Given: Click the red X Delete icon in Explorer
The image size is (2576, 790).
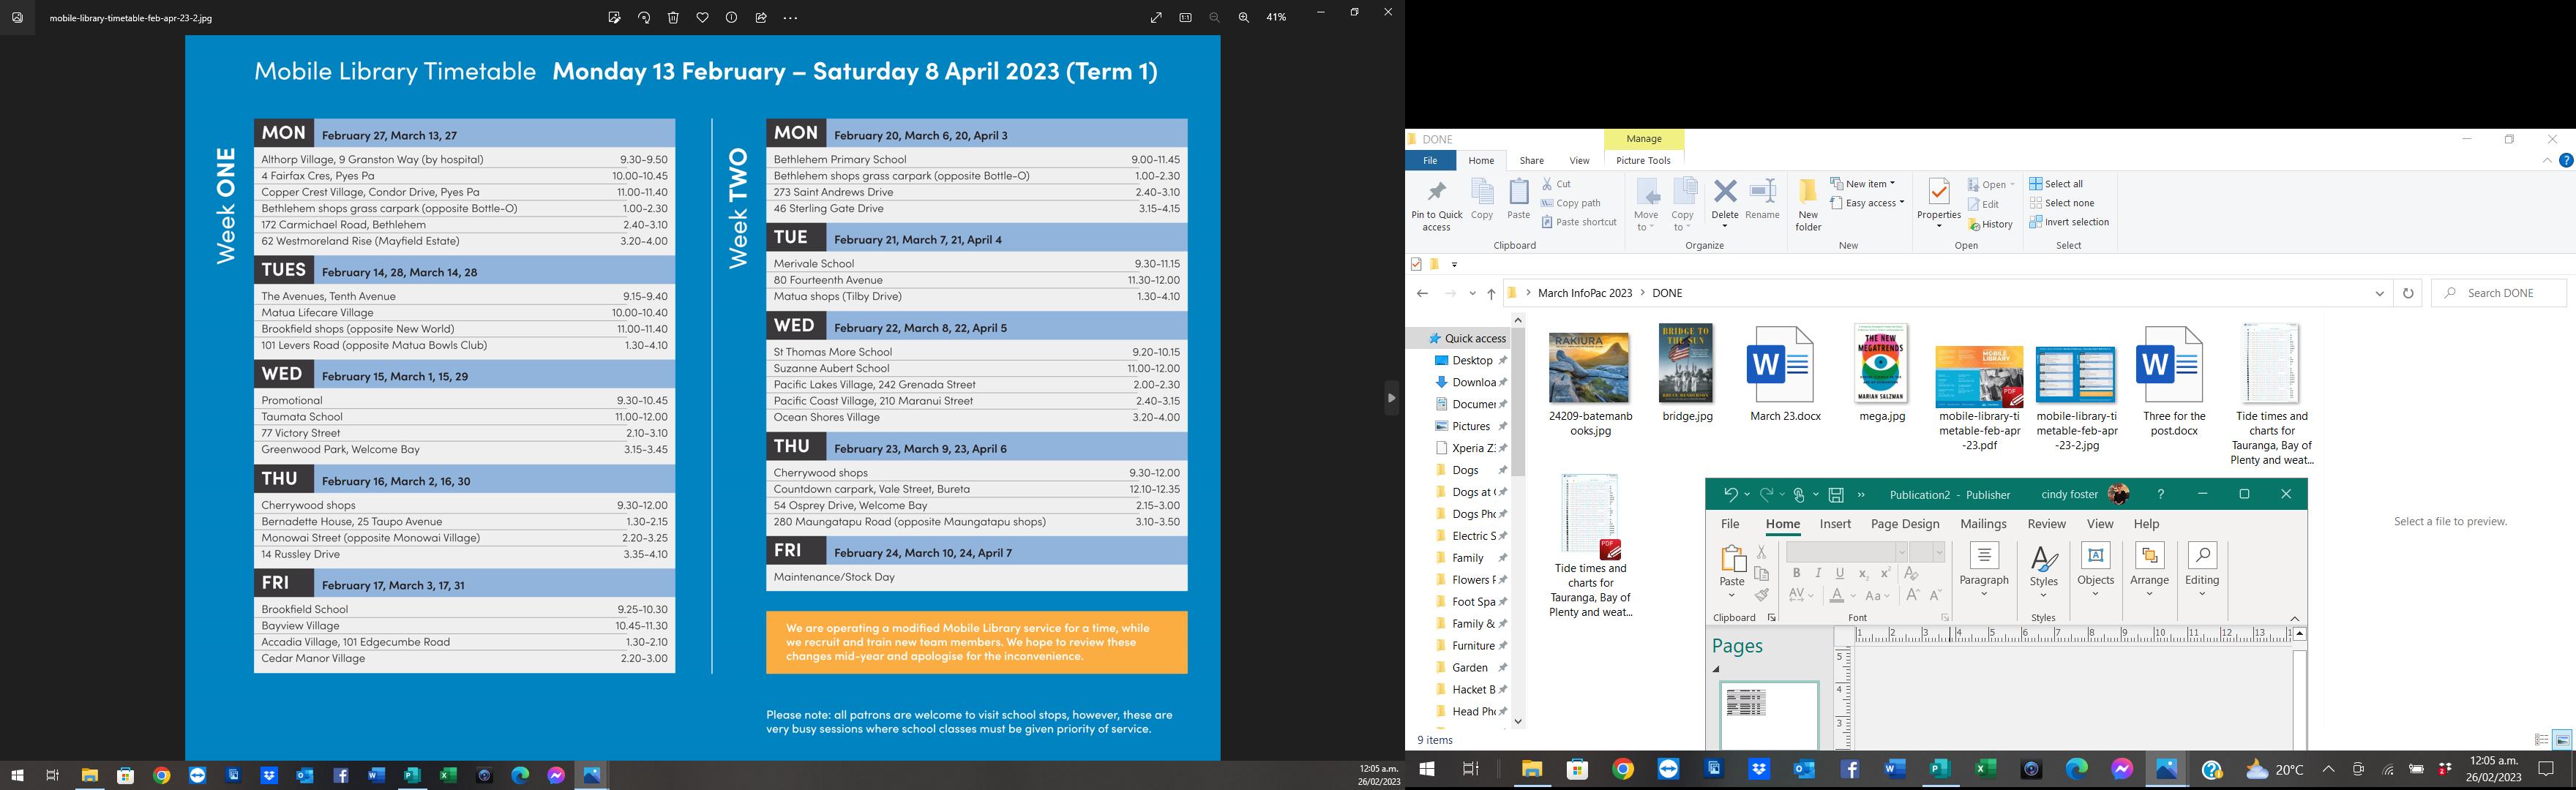Looking at the screenshot, I should 1725,192.
